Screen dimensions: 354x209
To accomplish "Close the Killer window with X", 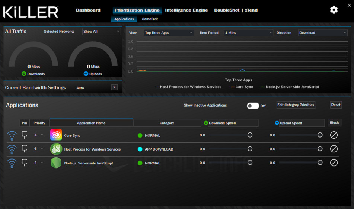I will pos(349,5).
